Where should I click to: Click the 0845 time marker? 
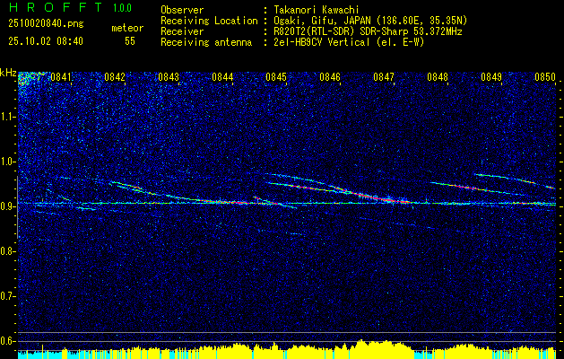pos(276,77)
